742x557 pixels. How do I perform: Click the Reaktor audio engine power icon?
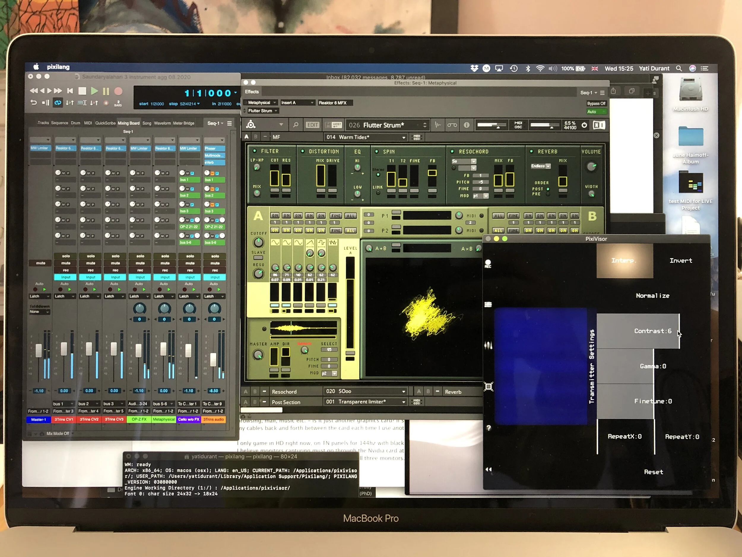click(584, 125)
